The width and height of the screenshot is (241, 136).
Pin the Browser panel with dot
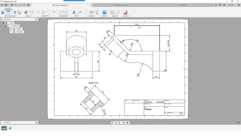[x=36, y=19]
